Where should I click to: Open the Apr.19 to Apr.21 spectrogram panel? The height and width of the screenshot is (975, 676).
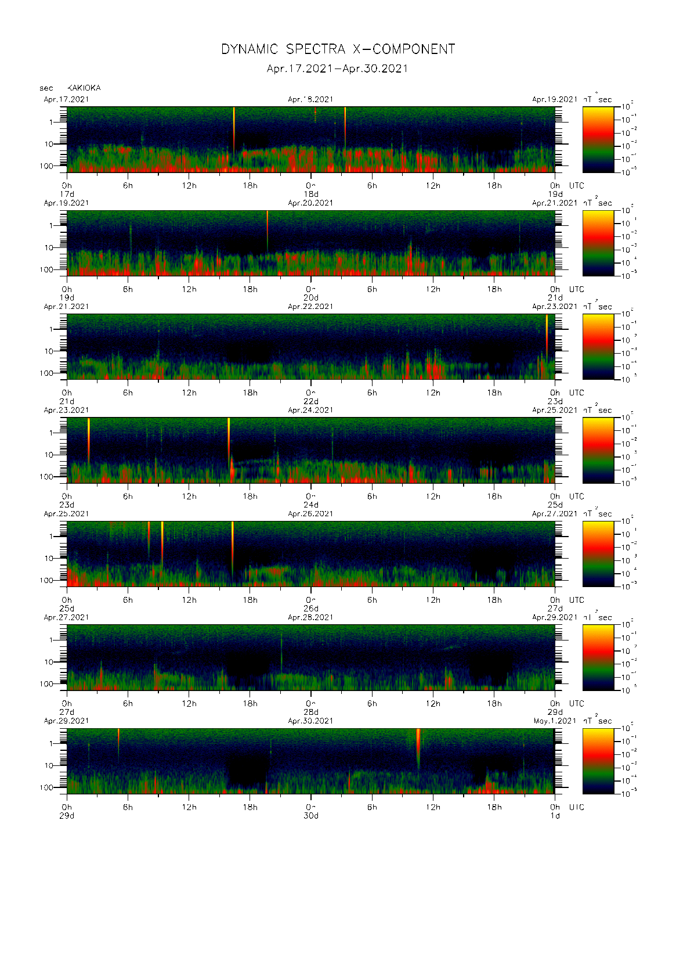coord(311,243)
